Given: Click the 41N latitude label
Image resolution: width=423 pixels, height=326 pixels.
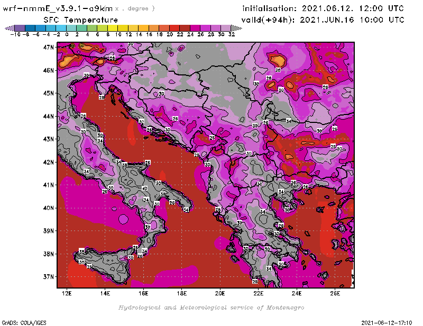Looking at the screenshot, I should tap(49, 185).
